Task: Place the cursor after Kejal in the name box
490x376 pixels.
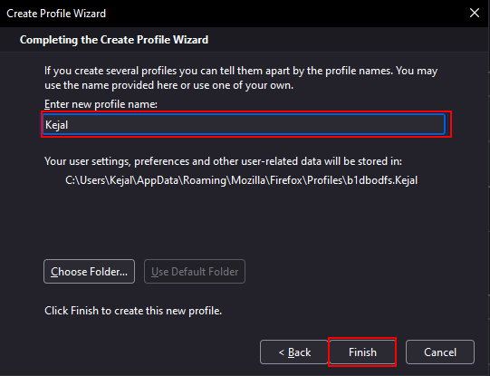Action: pyautogui.click(x=69, y=125)
